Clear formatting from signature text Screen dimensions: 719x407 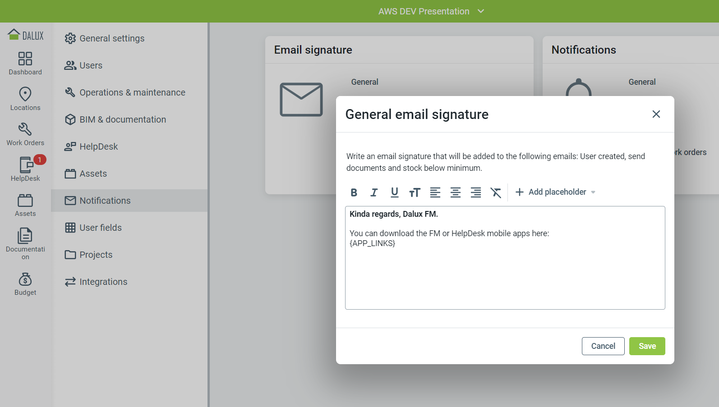(x=496, y=192)
